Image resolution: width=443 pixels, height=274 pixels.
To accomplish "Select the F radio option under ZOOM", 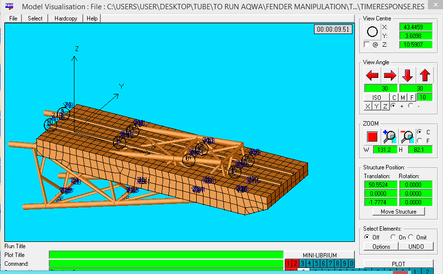I will coord(420,141).
